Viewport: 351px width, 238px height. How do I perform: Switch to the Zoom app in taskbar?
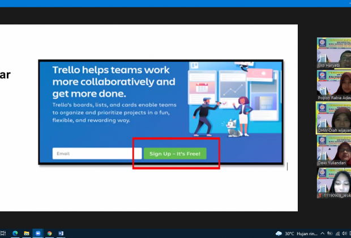(x=38, y=233)
